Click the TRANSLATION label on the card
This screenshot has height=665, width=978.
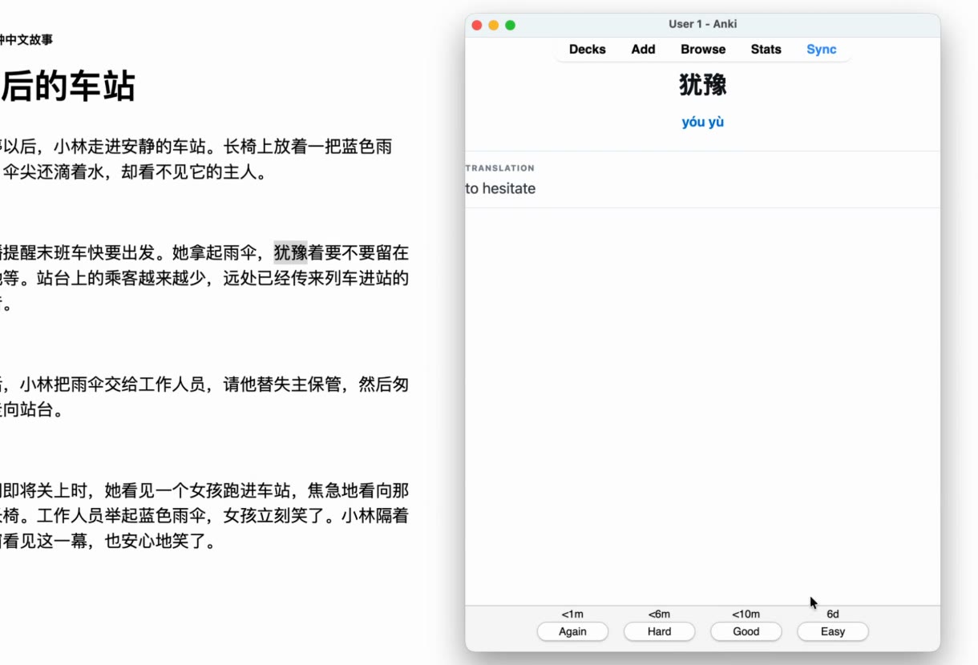click(x=499, y=168)
